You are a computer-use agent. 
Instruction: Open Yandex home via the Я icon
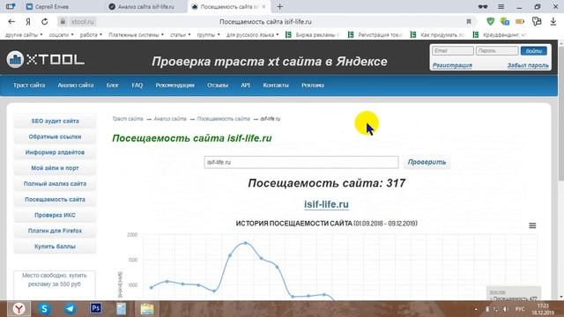pos(28,21)
